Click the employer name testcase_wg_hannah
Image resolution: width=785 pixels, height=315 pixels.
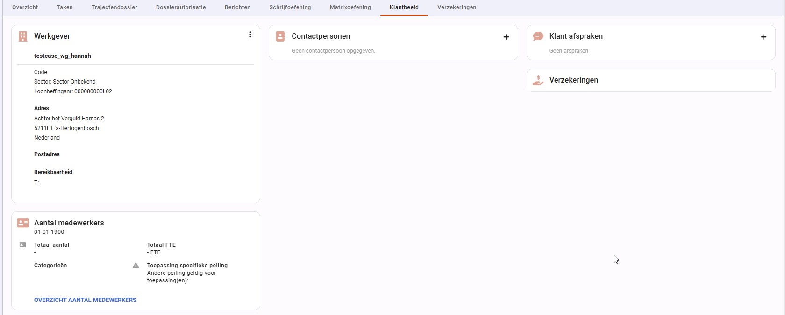pyautogui.click(x=63, y=56)
